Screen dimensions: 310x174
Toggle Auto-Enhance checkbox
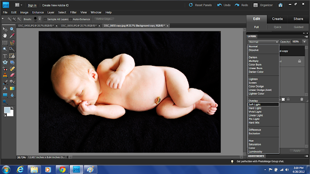pos(71,19)
